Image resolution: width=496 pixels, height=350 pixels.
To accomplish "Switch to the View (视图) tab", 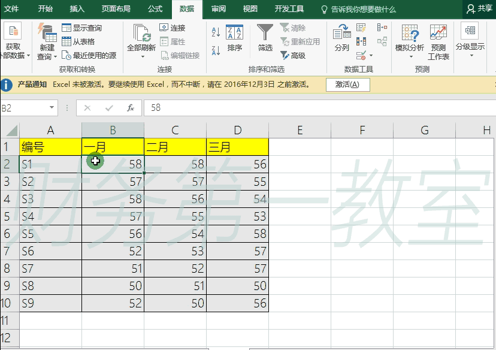I will pos(250,9).
